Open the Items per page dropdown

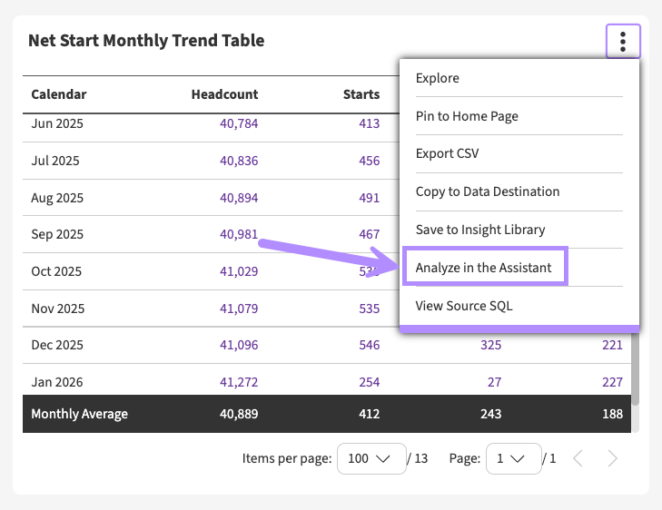click(370, 458)
